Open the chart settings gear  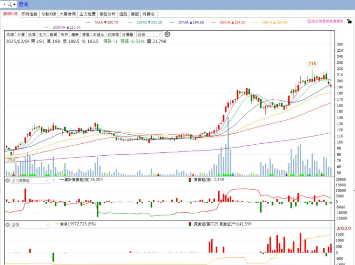coord(167,35)
